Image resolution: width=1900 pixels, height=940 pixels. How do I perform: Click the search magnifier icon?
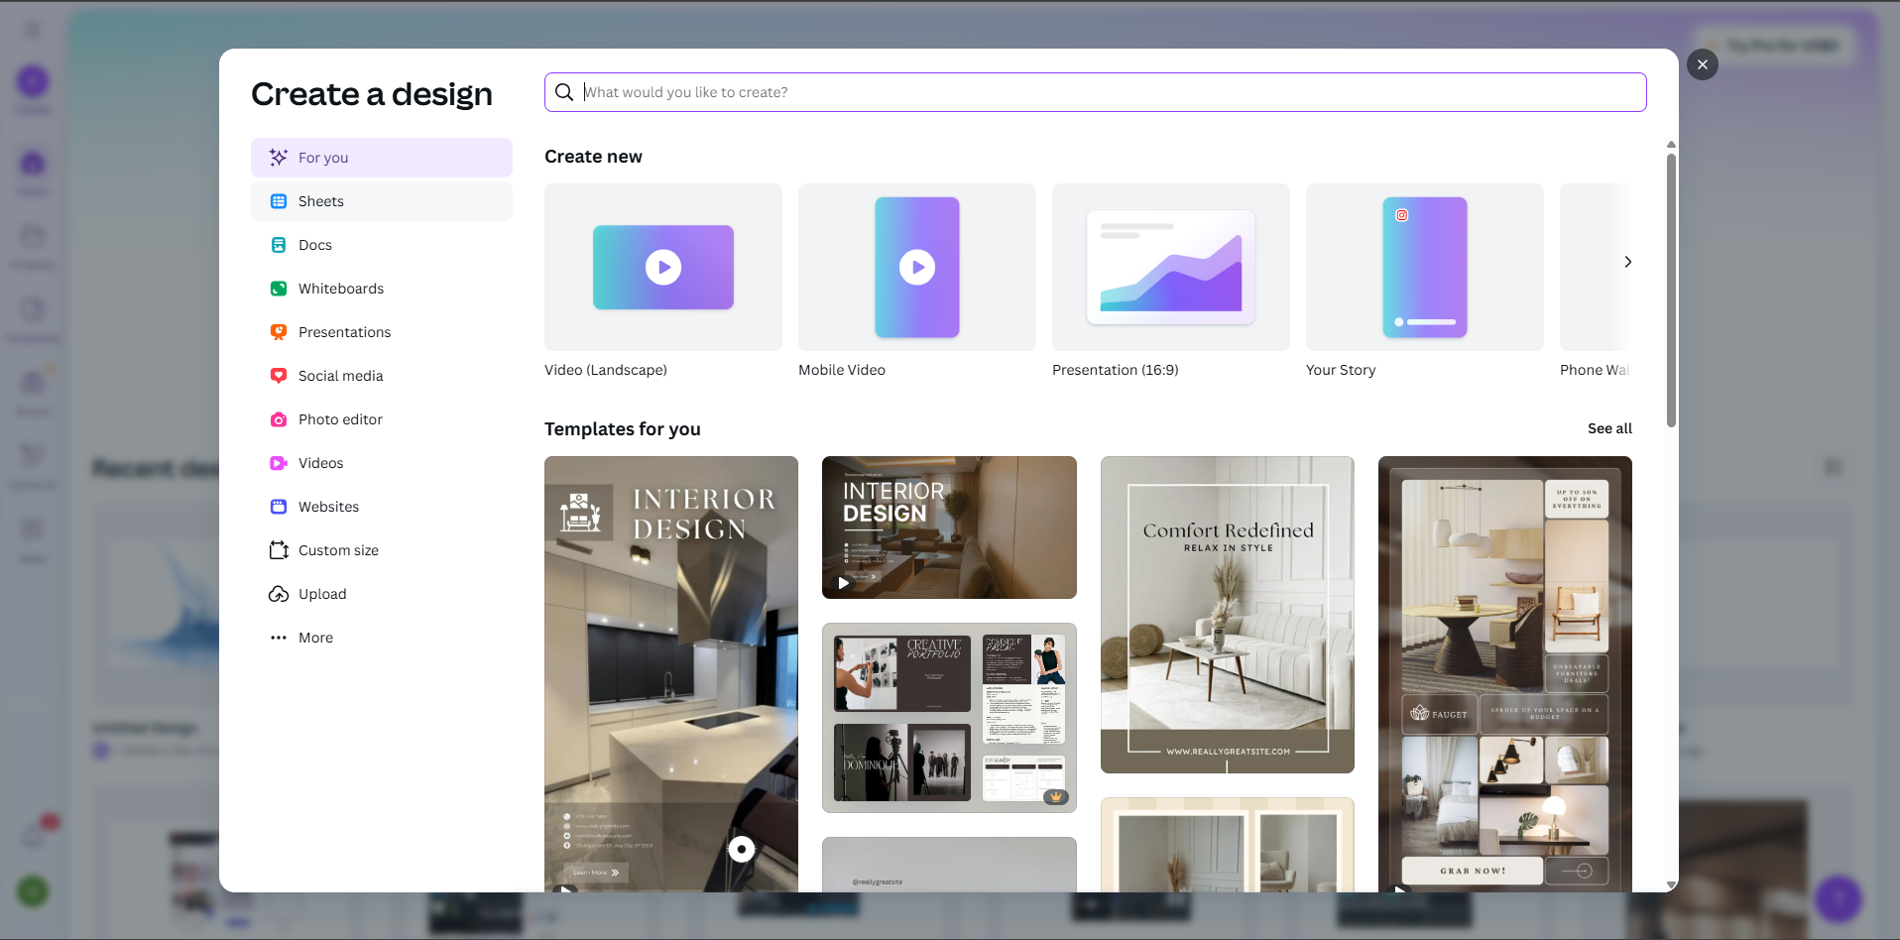click(x=563, y=91)
